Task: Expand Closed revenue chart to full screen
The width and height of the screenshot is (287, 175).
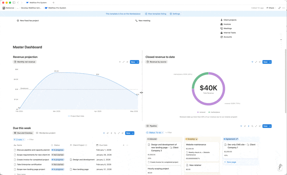Action: pyautogui.click(x=256, y=62)
